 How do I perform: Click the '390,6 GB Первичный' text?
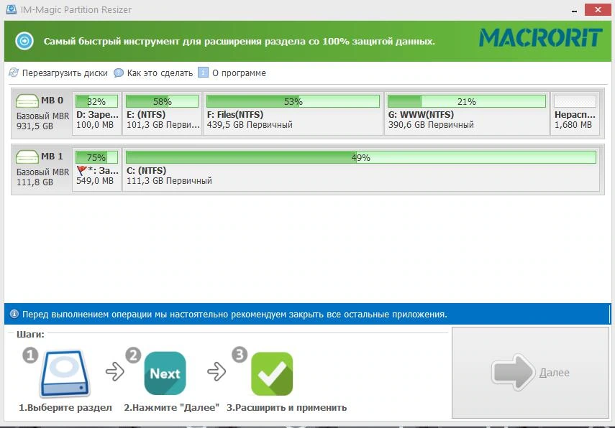coord(431,125)
